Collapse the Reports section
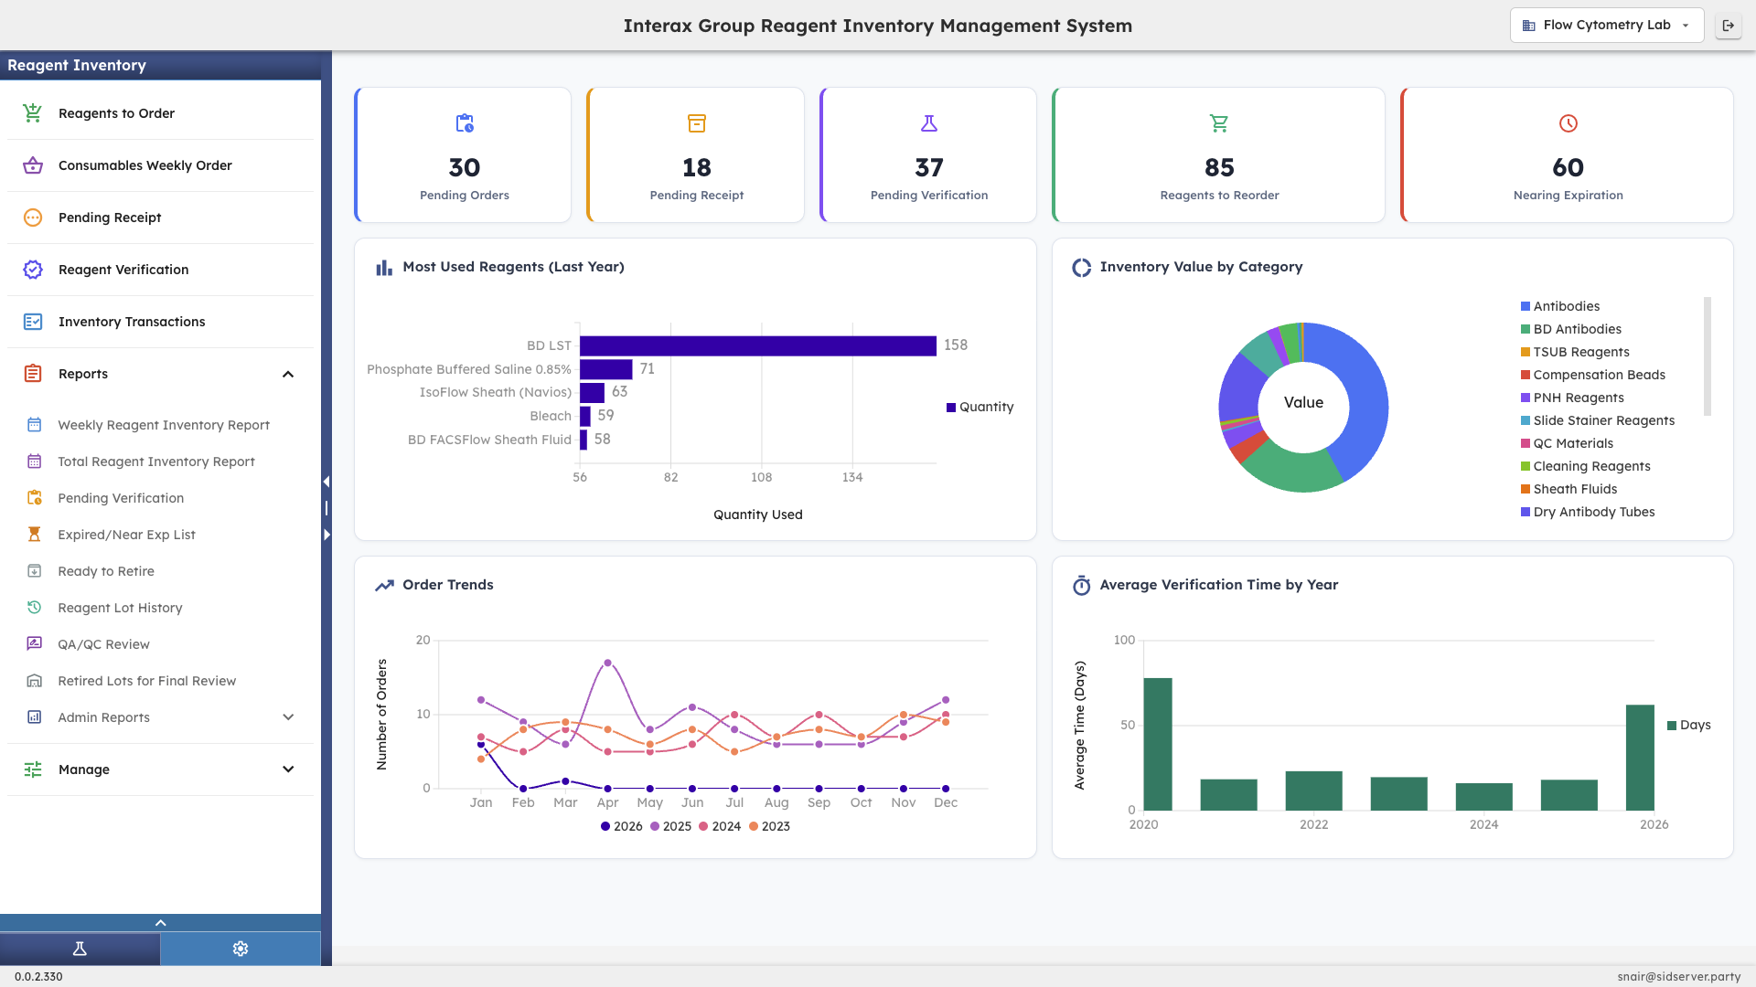Screen dimensions: 1756x987 point(288,374)
